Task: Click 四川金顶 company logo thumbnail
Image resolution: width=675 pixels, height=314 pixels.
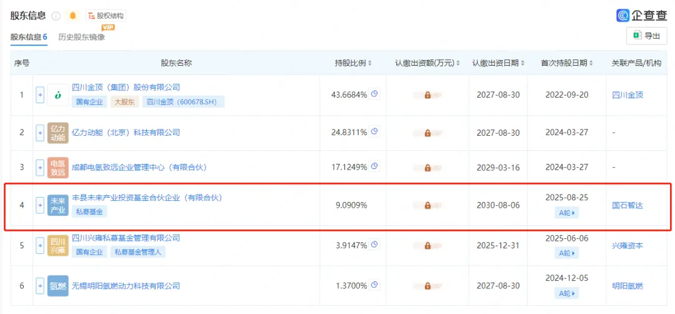Action: (57, 94)
